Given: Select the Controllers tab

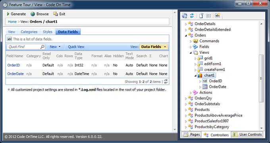Looking at the screenshot, I should coord(216,135).
